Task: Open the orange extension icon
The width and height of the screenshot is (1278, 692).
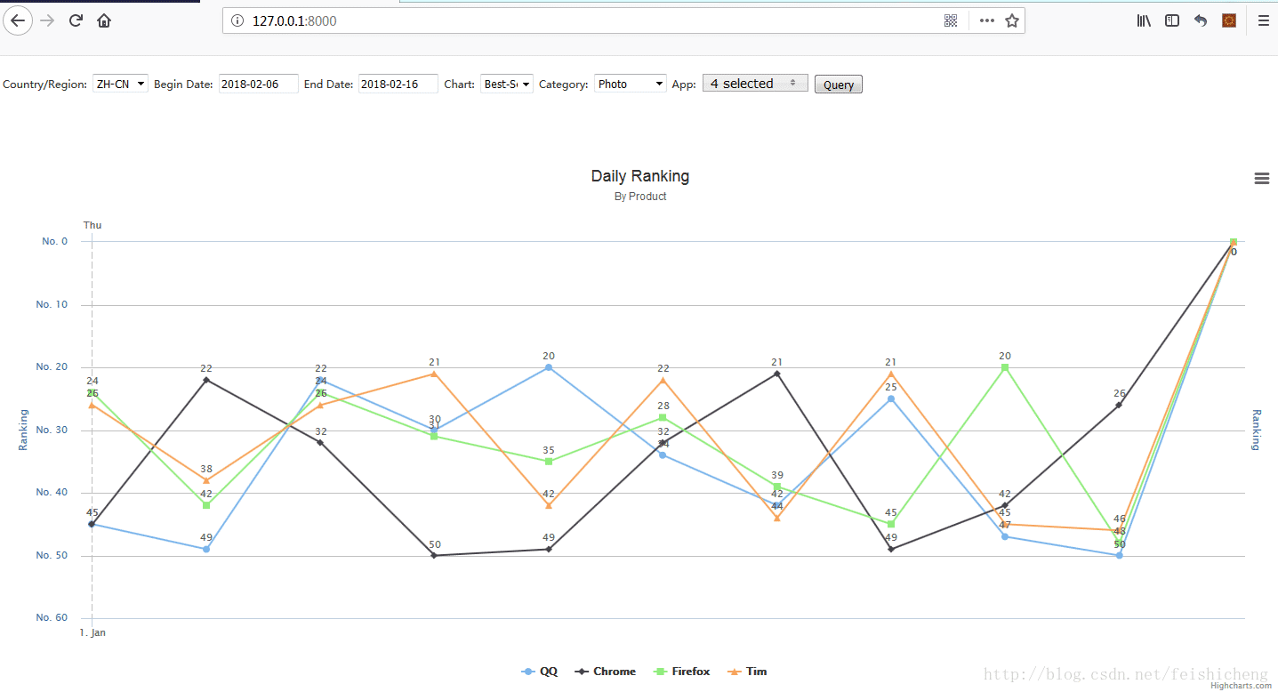Action: coord(1229,20)
